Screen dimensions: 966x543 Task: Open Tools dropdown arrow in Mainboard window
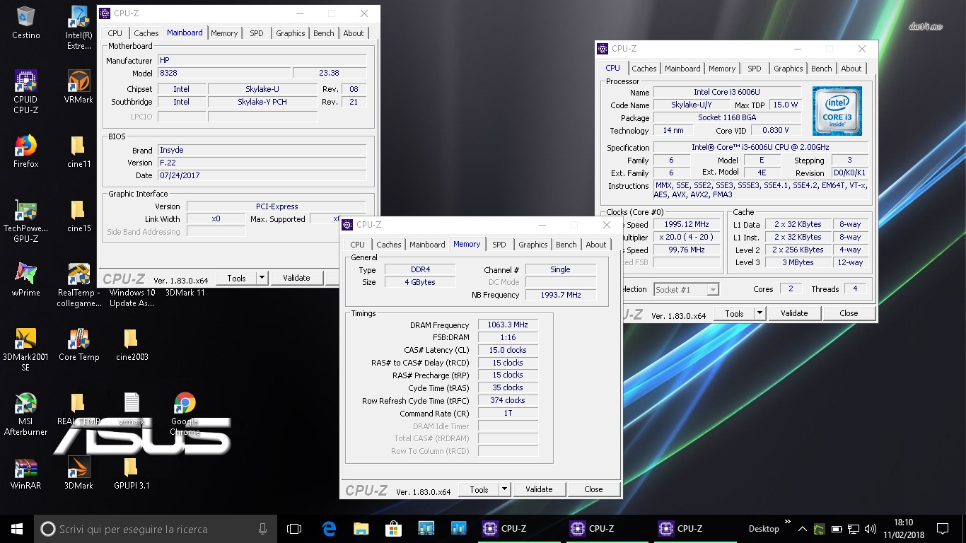(262, 278)
